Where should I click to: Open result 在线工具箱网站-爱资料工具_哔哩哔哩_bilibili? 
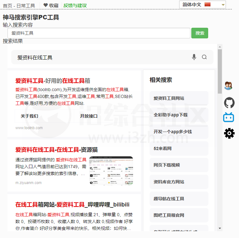72,204
